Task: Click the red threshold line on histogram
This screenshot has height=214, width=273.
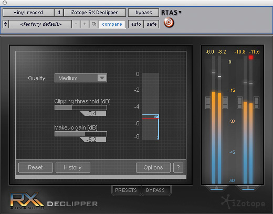Action: tap(151, 119)
